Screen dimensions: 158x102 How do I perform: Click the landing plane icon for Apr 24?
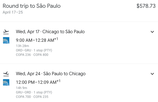(x=6, y=74)
